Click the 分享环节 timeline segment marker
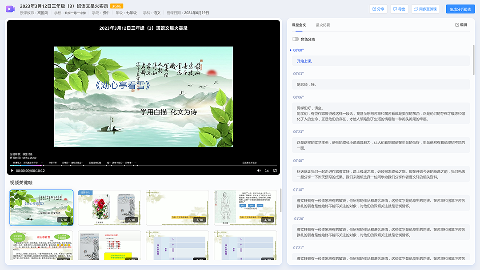This screenshot has width=480, height=270. (53, 163)
